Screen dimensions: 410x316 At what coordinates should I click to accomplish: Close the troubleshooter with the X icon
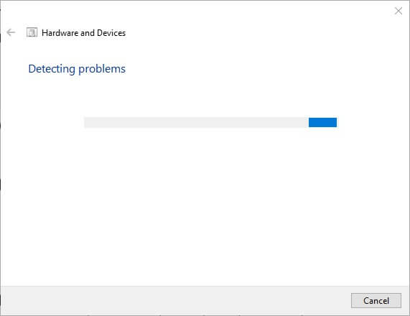[x=399, y=11]
